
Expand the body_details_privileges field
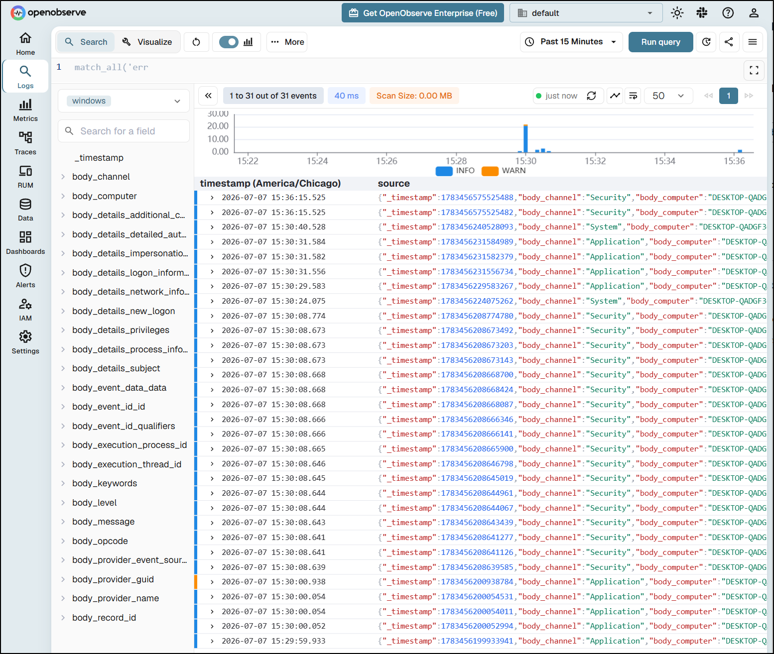(x=63, y=330)
